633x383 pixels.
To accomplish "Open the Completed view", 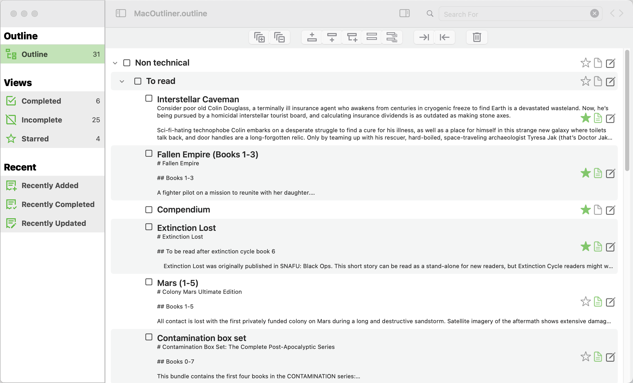I will (53, 101).
